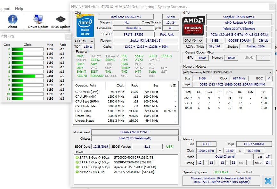Click the Core 6 clock bar
The height and width of the screenshot is (189, 277).
tap(28, 76)
